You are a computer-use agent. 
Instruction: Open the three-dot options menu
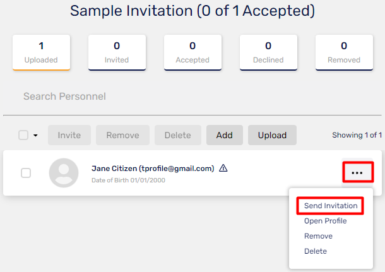[357, 172]
